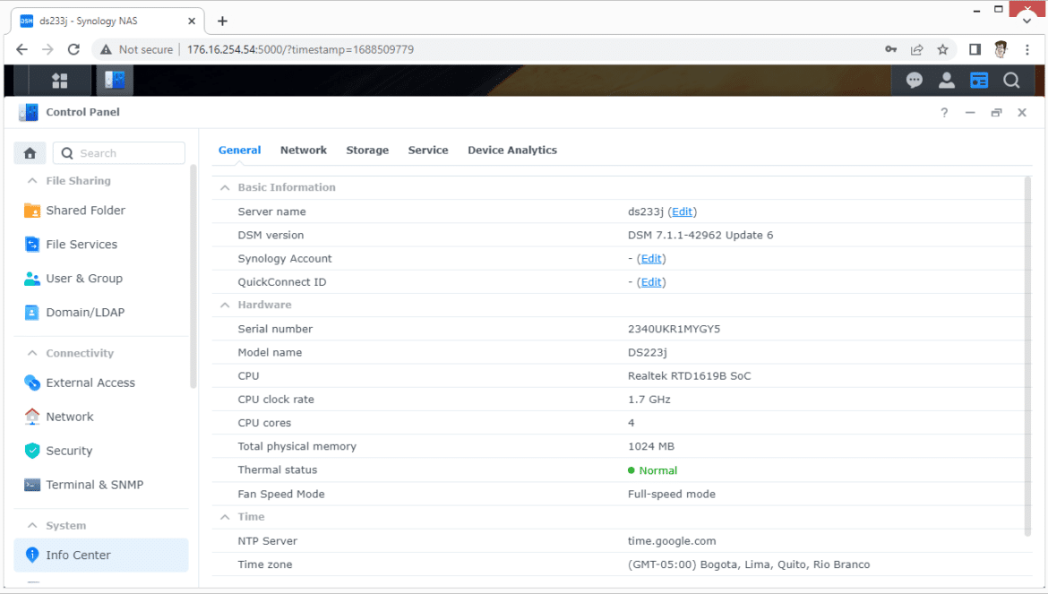This screenshot has height=594, width=1048.
Task: Collapse the System sidebar section
Action: [31, 525]
